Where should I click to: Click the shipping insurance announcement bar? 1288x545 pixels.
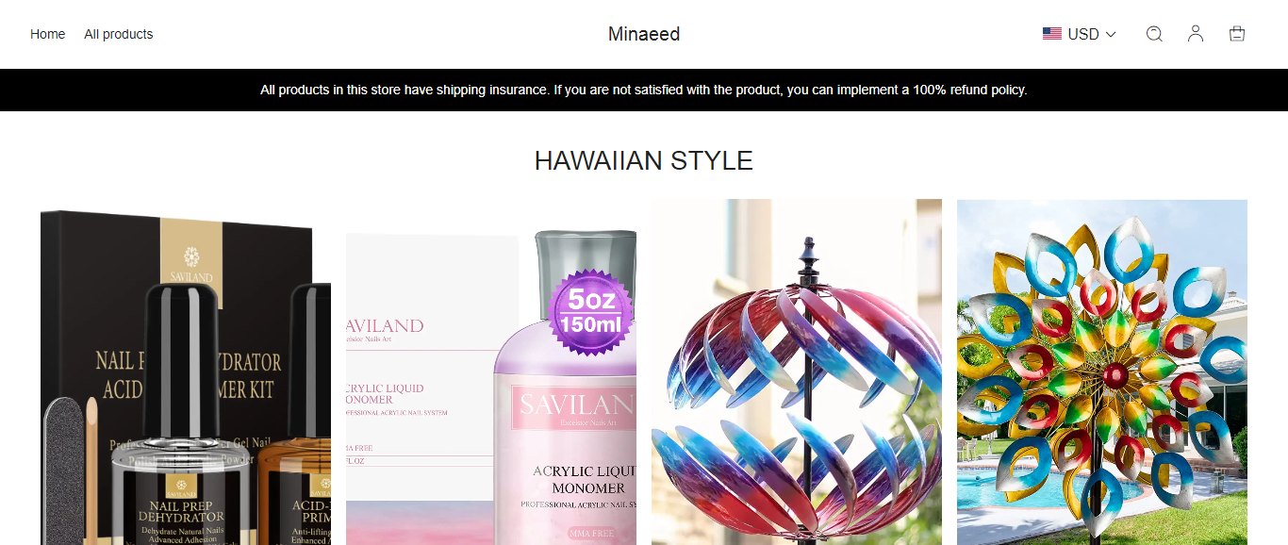[644, 90]
